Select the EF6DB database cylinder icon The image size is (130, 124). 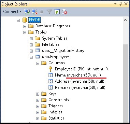click(25, 20)
